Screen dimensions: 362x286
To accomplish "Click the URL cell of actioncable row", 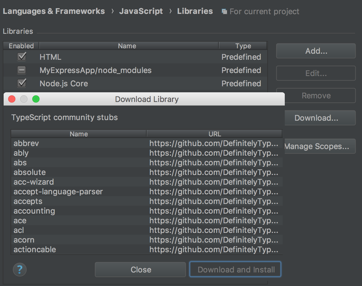I will pyautogui.click(x=214, y=249).
